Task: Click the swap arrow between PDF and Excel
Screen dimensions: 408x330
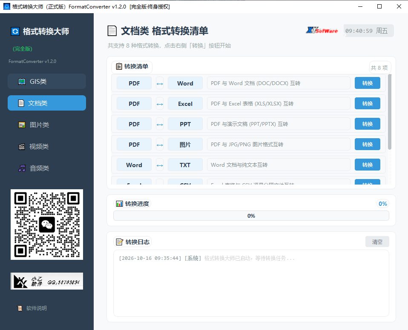Action: coord(160,104)
